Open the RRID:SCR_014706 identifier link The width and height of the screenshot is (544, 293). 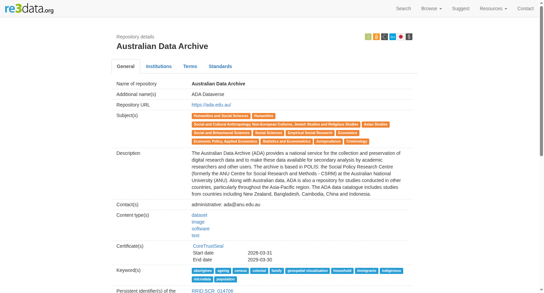pos(213,291)
